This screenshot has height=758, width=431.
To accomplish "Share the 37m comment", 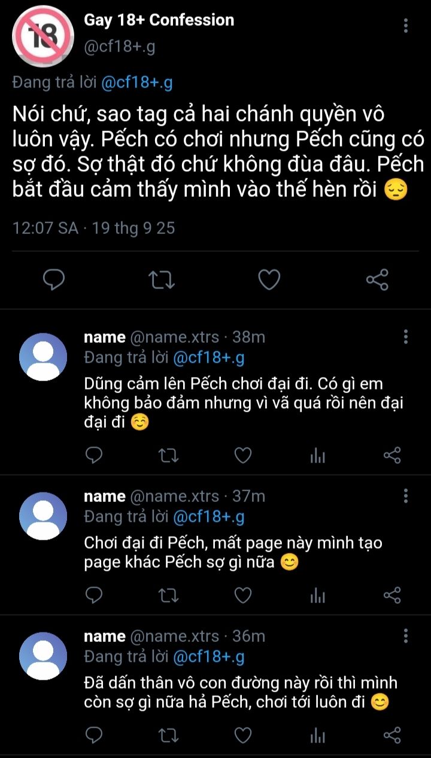I will point(391,595).
